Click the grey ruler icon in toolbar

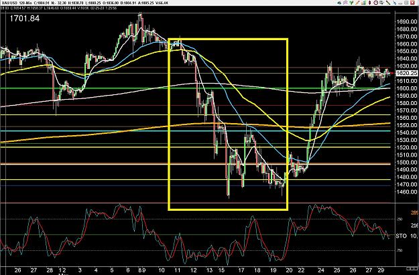click(400, 3)
